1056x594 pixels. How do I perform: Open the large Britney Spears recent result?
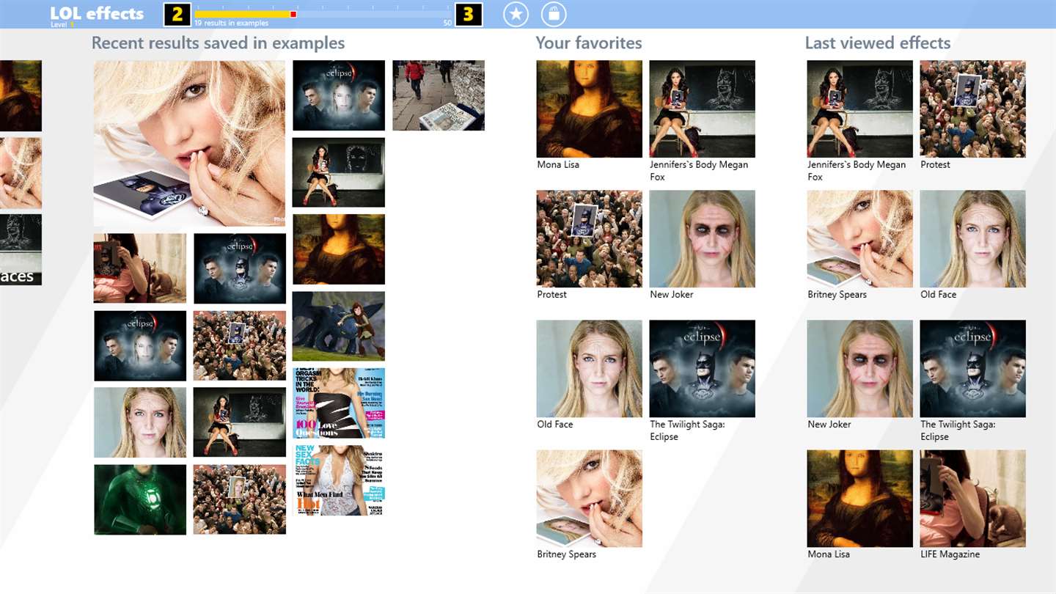pyautogui.click(x=189, y=143)
